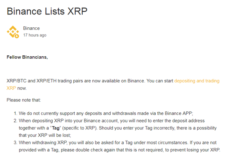Image resolution: width=239 pixels, height=159 pixels.
Task: Click the word 'now.' after XRP link
Action: pyautogui.click(x=22, y=88)
